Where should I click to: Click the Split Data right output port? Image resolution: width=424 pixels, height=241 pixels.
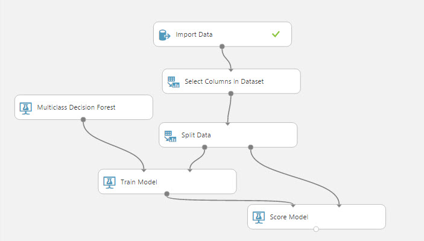coord(251,146)
